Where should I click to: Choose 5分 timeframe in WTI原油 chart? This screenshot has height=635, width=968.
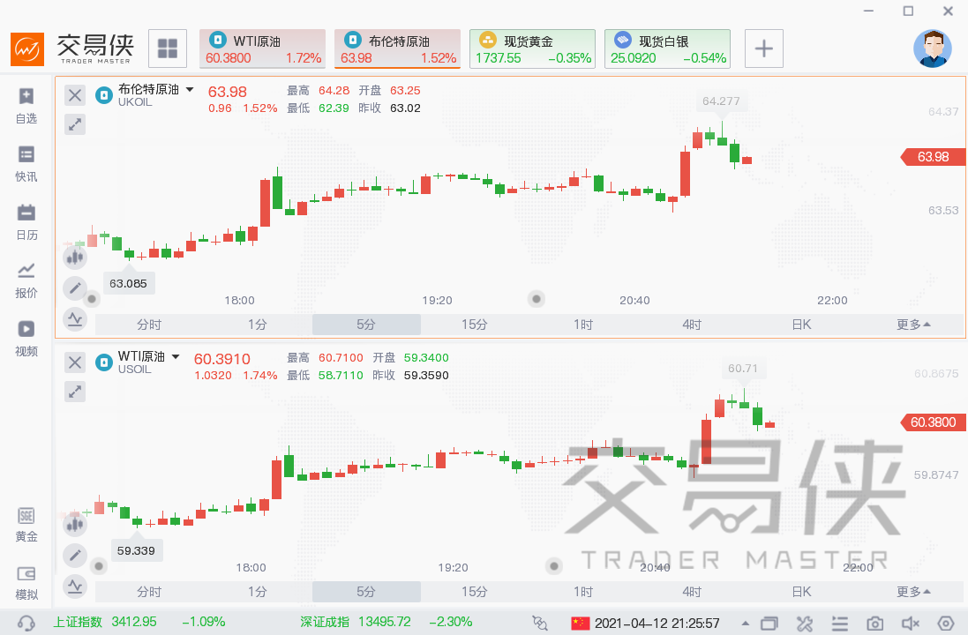point(366,592)
